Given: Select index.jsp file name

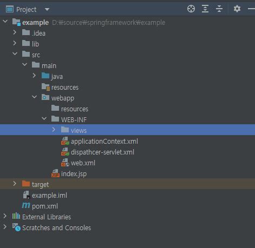Looking at the screenshot, I should [x=74, y=174].
